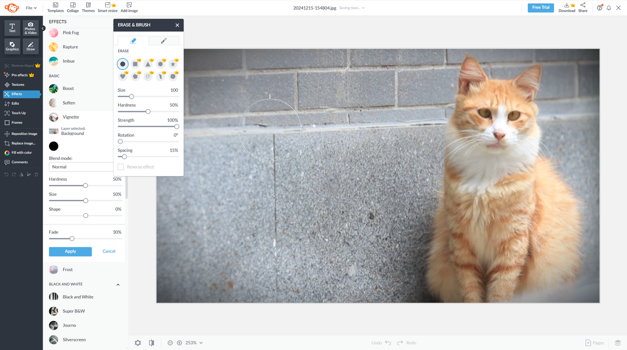Switch to the Brush tab

click(164, 41)
